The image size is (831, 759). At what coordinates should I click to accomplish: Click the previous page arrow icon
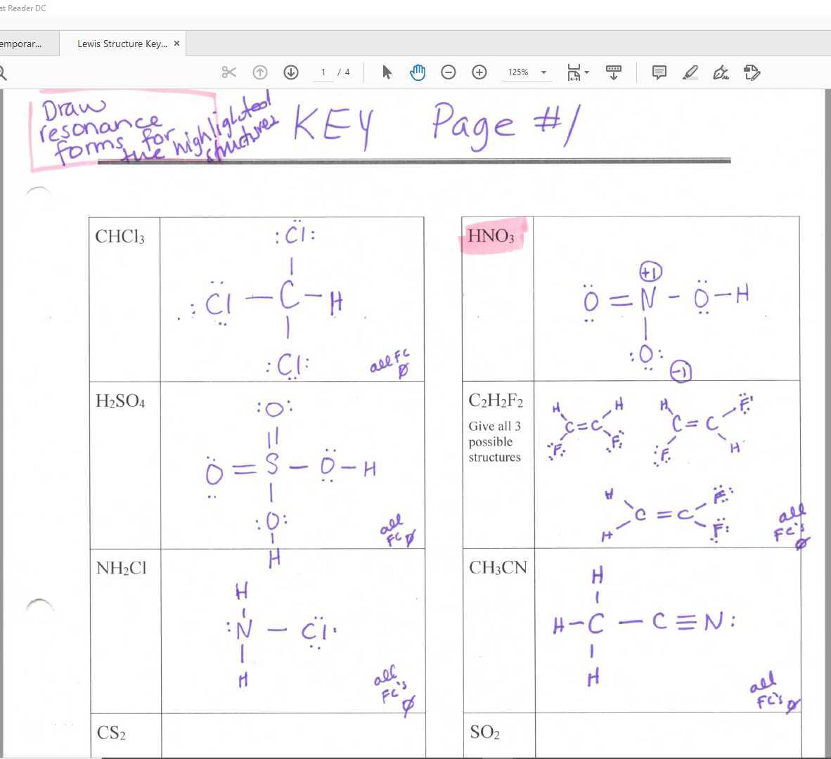point(260,72)
